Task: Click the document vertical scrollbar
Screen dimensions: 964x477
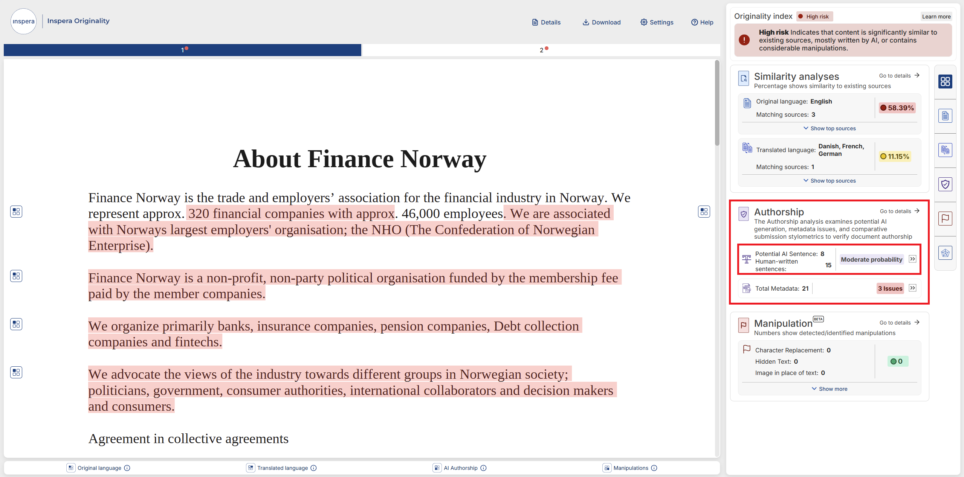Action: coord(717,103)
